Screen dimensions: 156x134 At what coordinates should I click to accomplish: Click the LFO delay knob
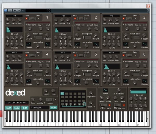(108, 98)
